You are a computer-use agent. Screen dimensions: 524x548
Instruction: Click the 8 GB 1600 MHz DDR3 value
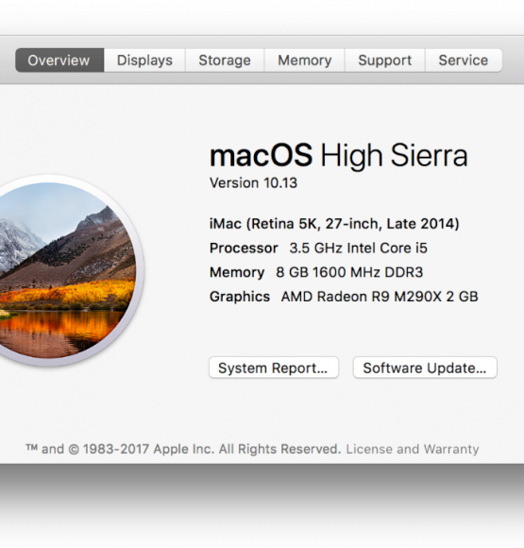tap(349, 272)
